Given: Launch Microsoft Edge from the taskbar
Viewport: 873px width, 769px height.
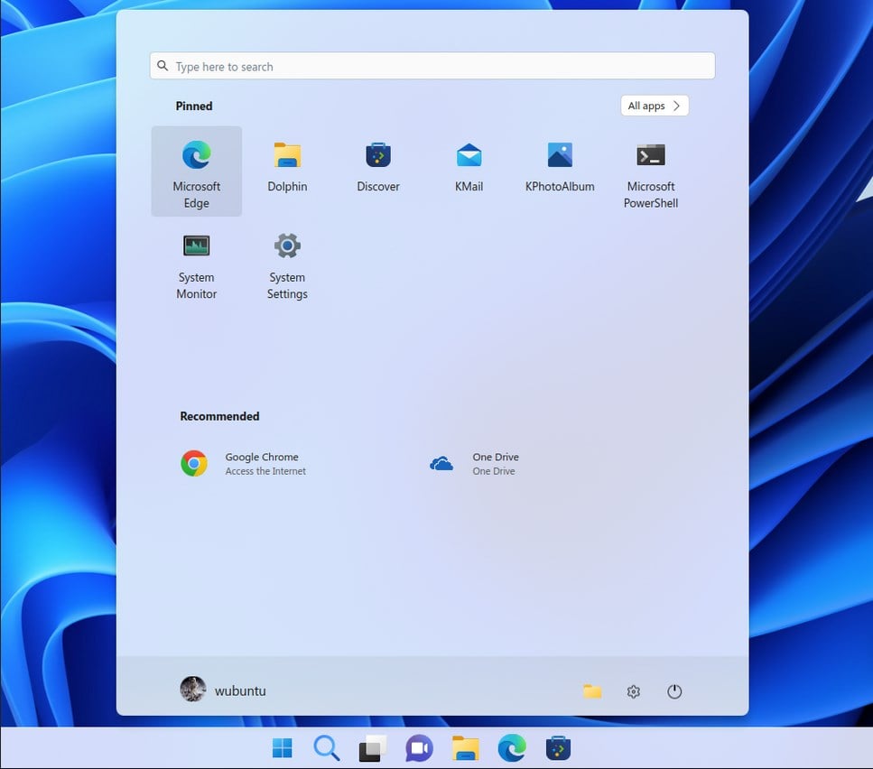Looking at the screenshot, I should pyautogui.click(x=512, y=748).
